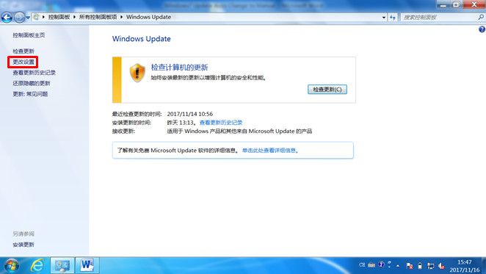The image size is (486, 274).
Task: Click the magnifier search icon
Action: 481,18
